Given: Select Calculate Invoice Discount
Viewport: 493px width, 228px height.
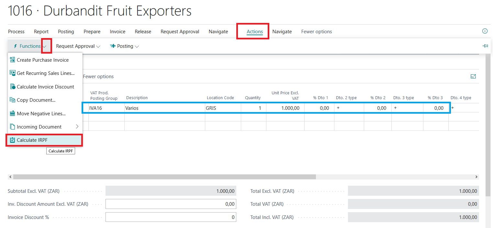Looking at the screenshot, I should coord(45,87).
